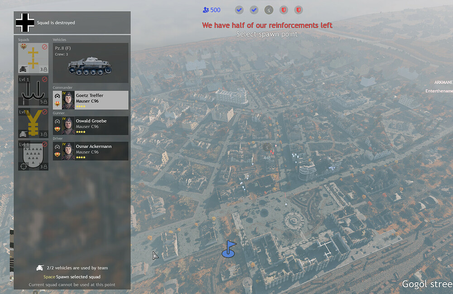
Task: Click the controller icon beside Goetz Treffer
Action: coord(57,96)
